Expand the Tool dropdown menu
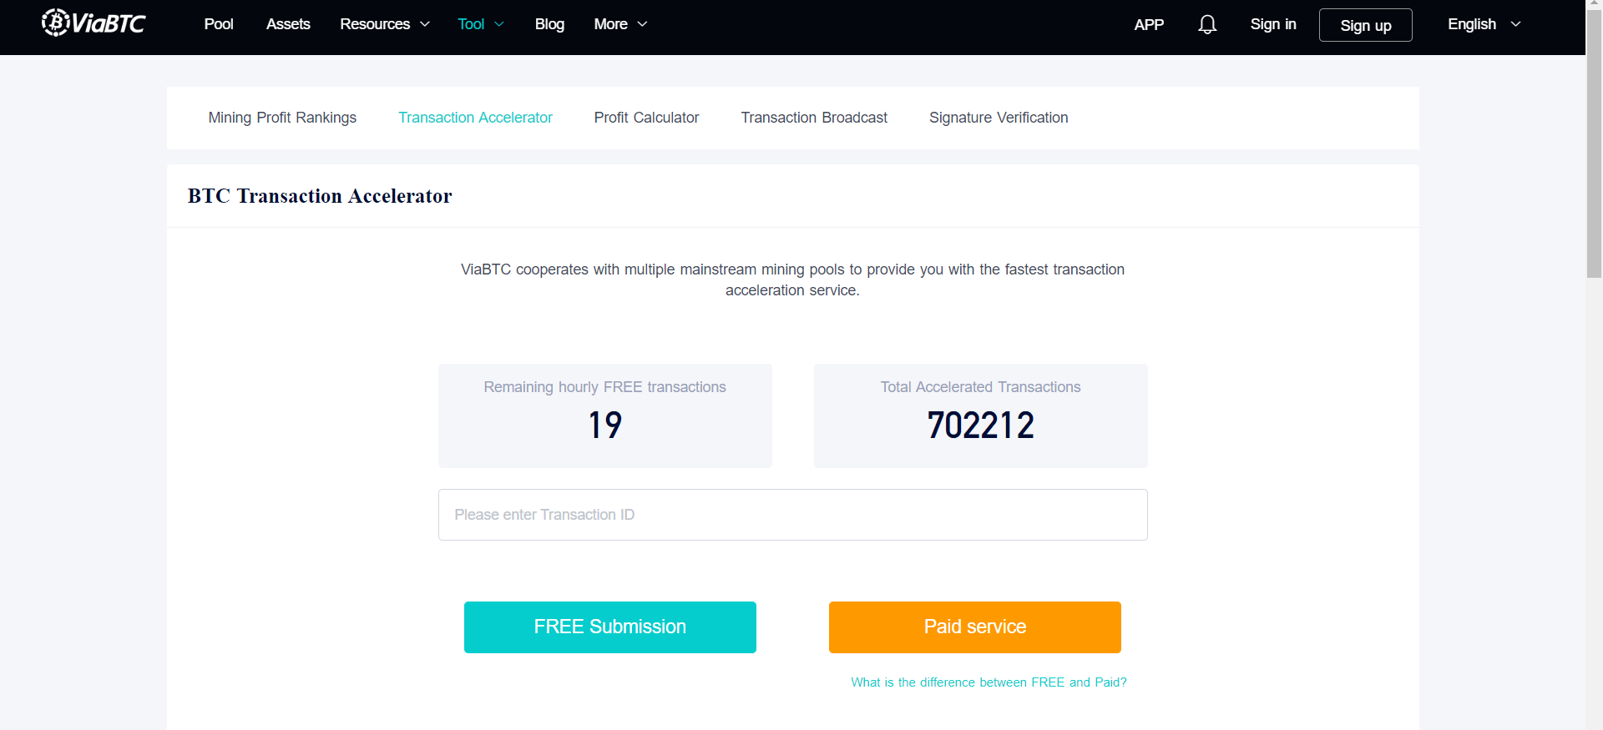 (481, 24)
